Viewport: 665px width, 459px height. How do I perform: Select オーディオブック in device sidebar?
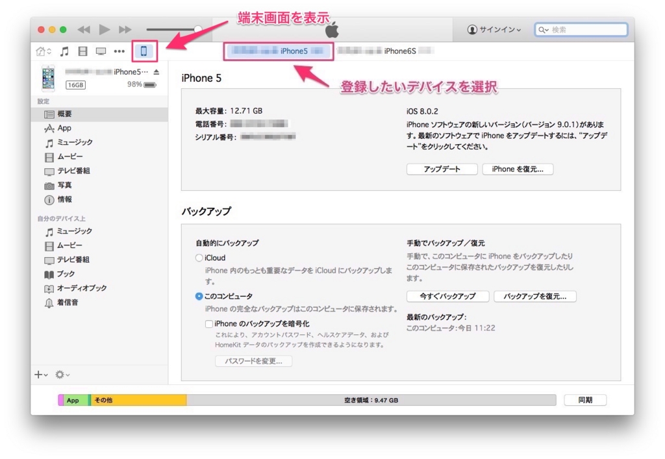[x=99, y=288]
